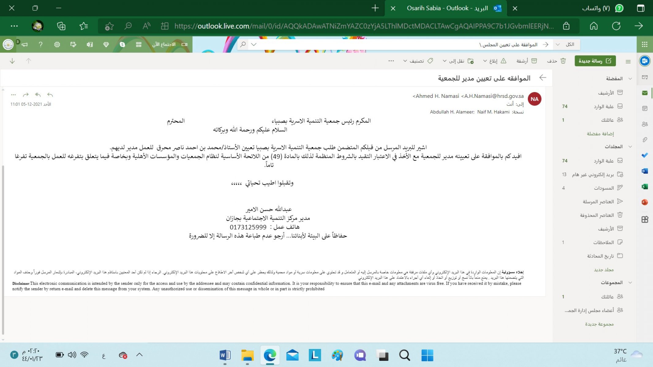Click the browser address bar URL

[364, 26]
